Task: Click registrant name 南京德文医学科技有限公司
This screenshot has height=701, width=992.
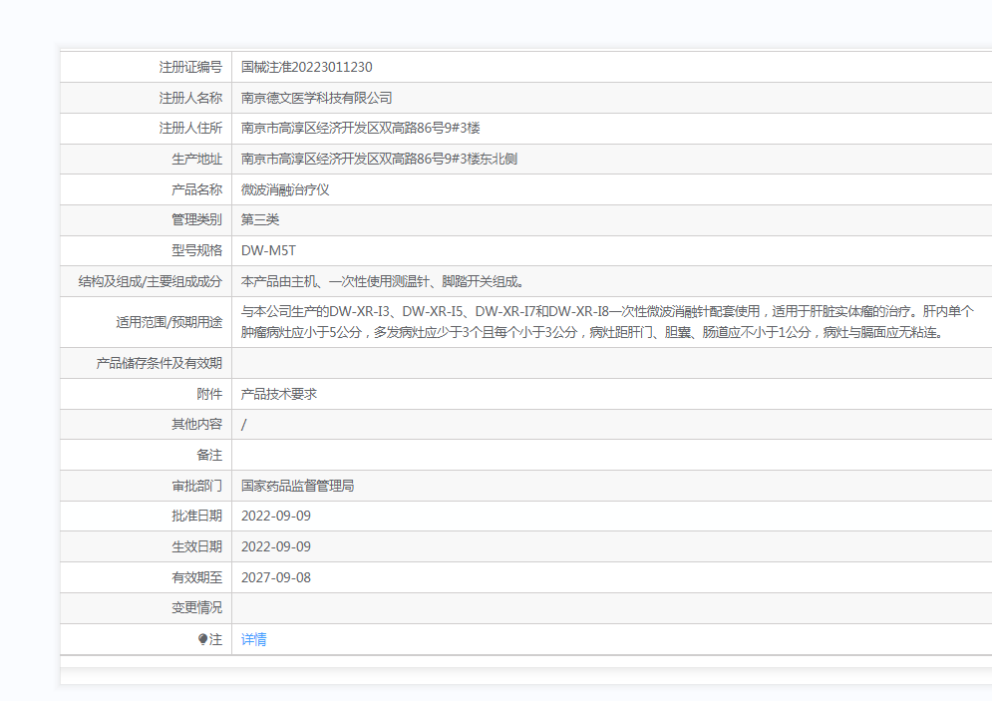Action: 316,98
